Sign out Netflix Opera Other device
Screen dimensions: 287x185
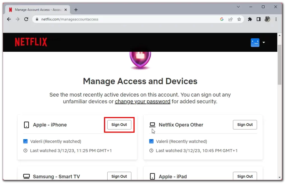(x=245, y=125)
